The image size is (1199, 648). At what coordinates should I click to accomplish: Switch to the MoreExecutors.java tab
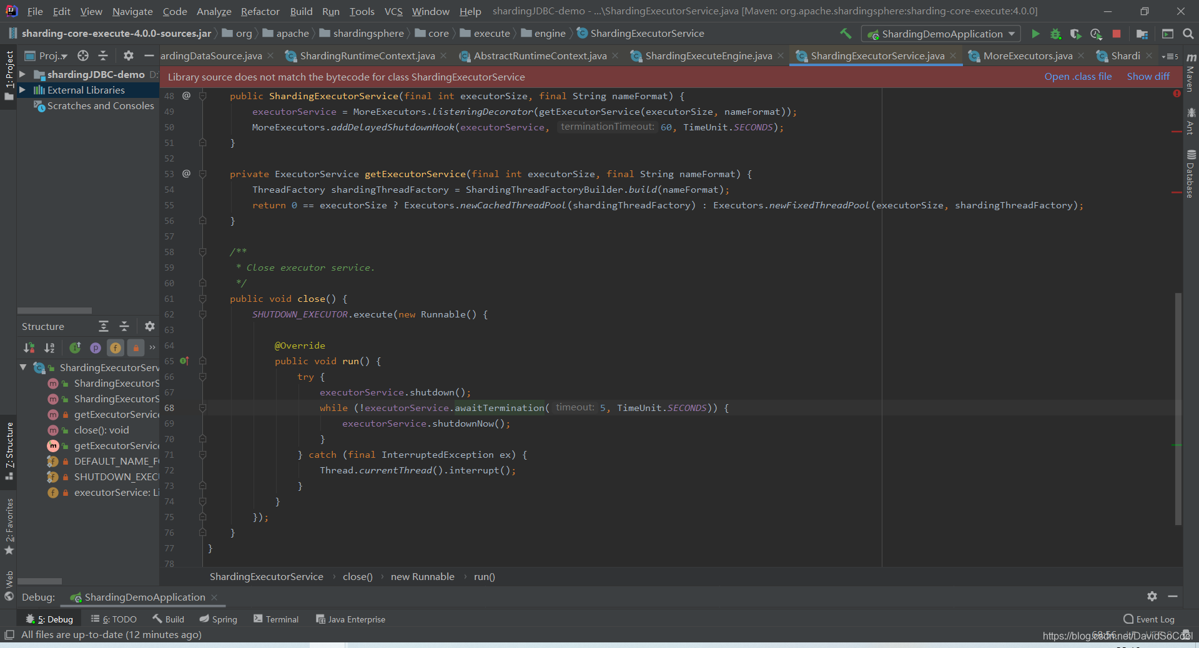(x=1028, y=56)
